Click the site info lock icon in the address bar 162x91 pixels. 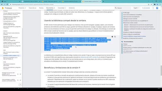click(10, 5)
